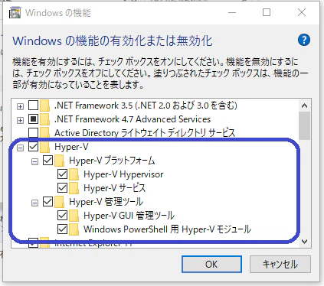Viewport: 324px width, 286px height.
Task: Toggle the Hyper-V サービス checkbox
Action: pyautogui.click(x=62, y=188)
